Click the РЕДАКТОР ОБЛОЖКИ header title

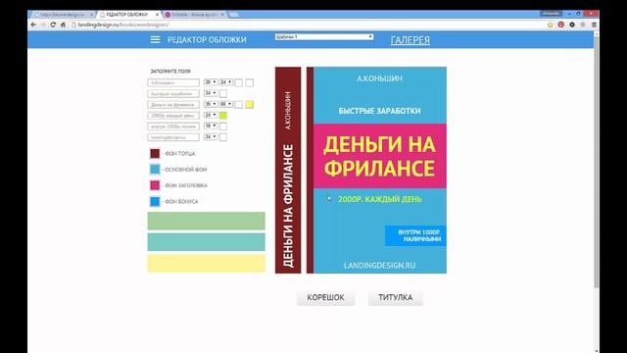click(207, 40)
